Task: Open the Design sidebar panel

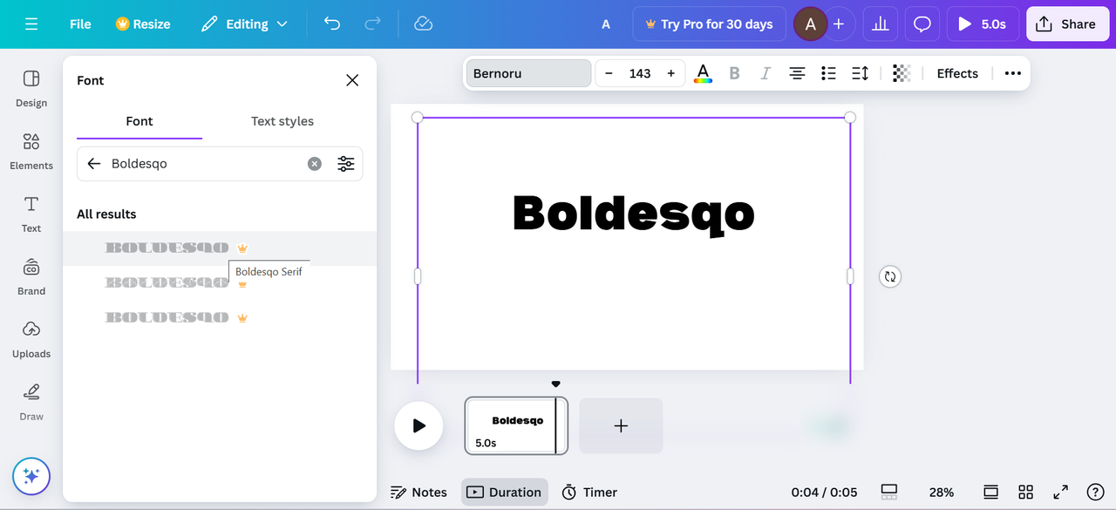Action: point(31,88)
